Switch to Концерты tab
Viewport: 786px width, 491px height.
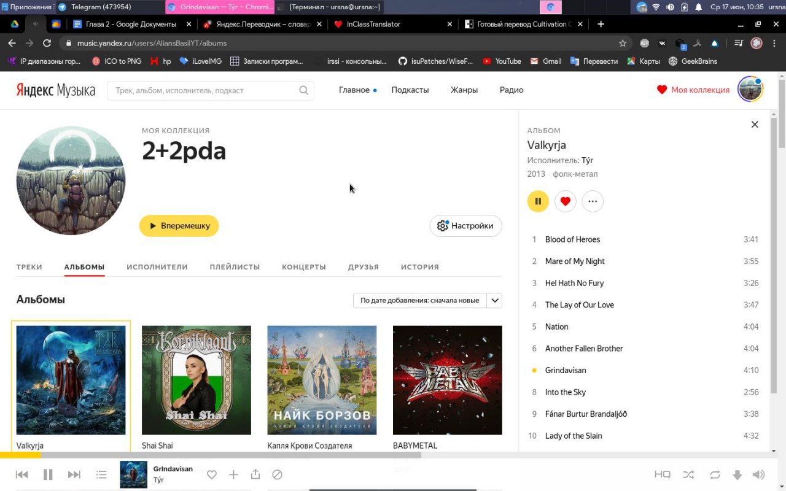304,267
